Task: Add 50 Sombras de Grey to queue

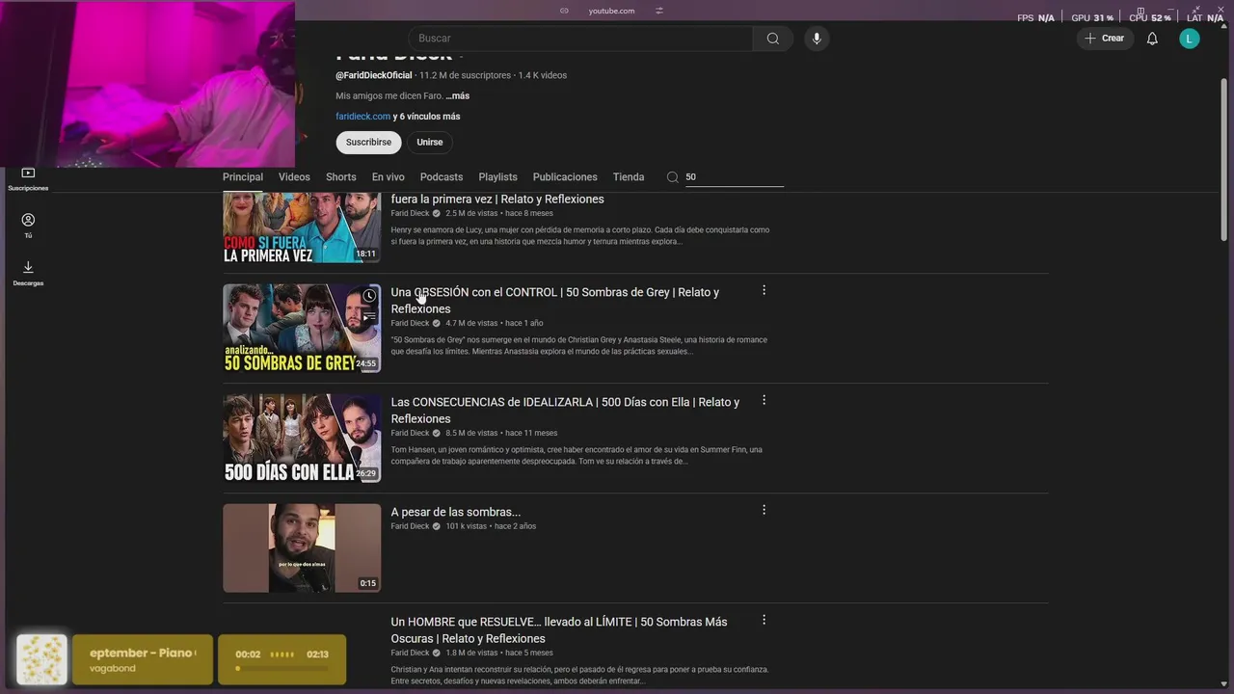Action: pyautogui.click(x=369, y=316)
